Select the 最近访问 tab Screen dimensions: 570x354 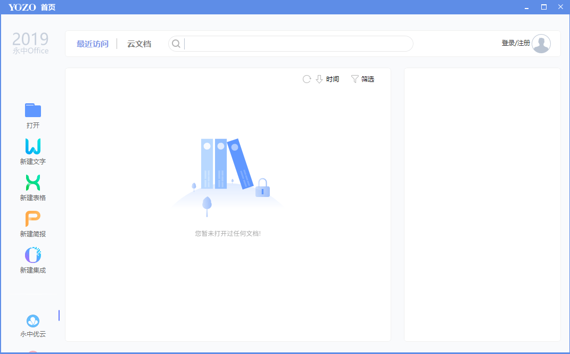pos(93,44)
